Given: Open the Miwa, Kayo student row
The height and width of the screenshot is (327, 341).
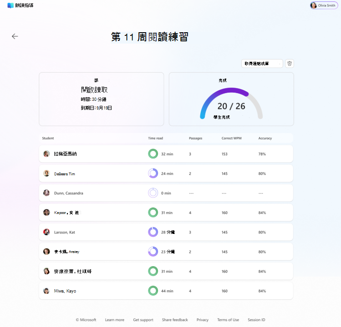Looking at the screenshot, I should pyautogui.click(x=166, y=291).
